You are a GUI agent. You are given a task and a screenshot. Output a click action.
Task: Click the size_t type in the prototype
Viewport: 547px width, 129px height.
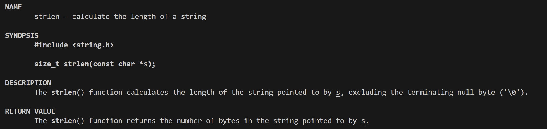point(47,64)
